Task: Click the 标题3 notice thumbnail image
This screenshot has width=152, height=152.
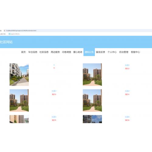Action: pos(19,100)
